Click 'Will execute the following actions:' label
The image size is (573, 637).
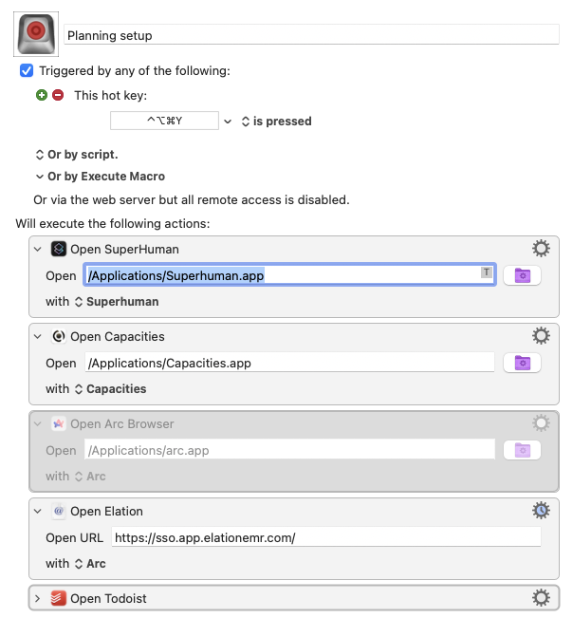point(113,223)
